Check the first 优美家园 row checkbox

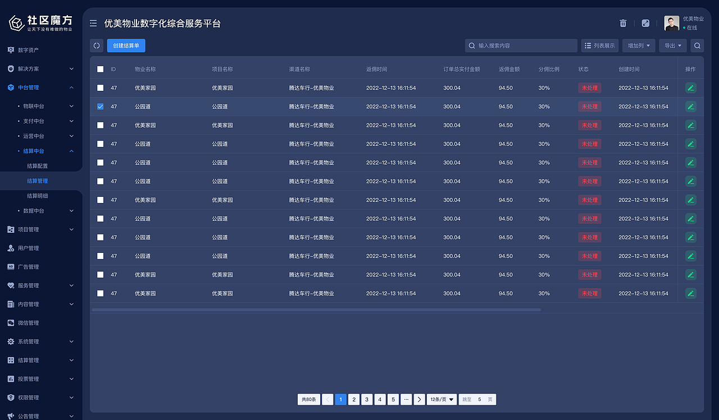(x=100, y=87)
